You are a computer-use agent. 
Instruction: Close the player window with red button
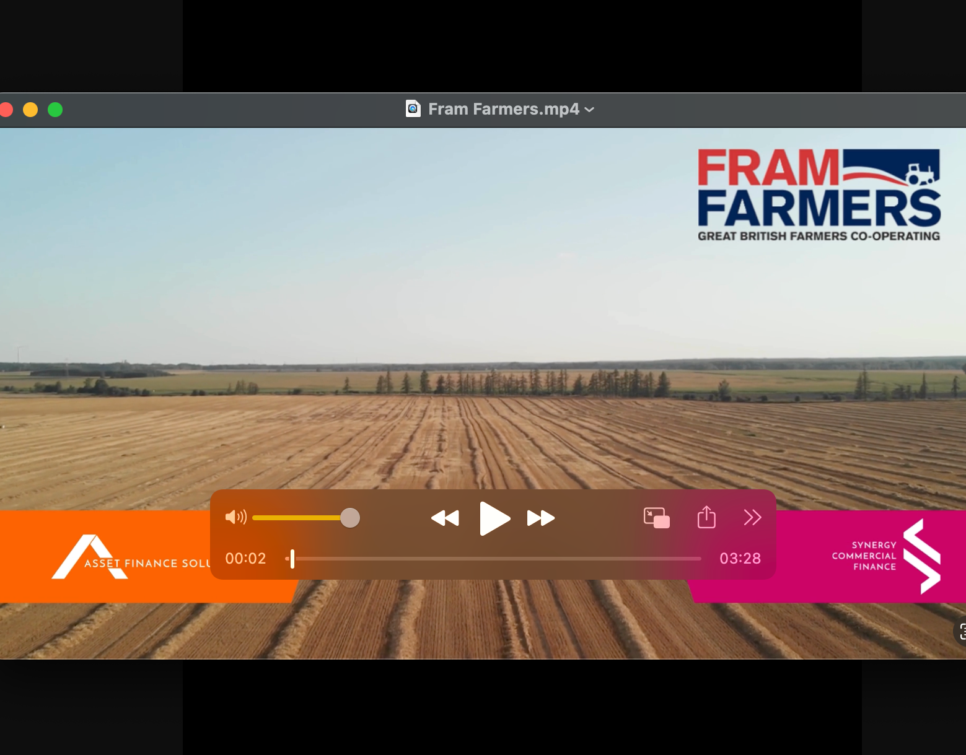[7, 110]
